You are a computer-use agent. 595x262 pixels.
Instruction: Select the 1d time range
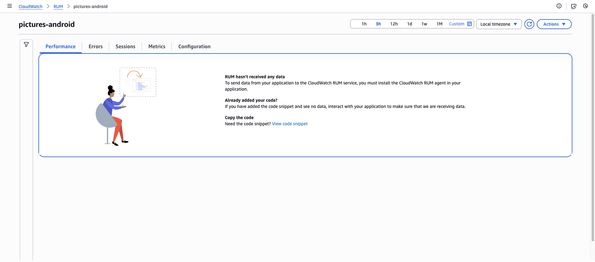(409, 24)
